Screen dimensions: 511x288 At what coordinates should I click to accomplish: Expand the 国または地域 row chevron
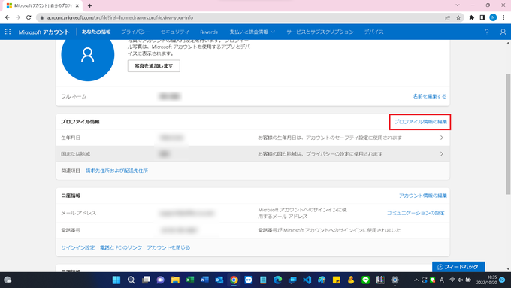click(x=442, y=153)
